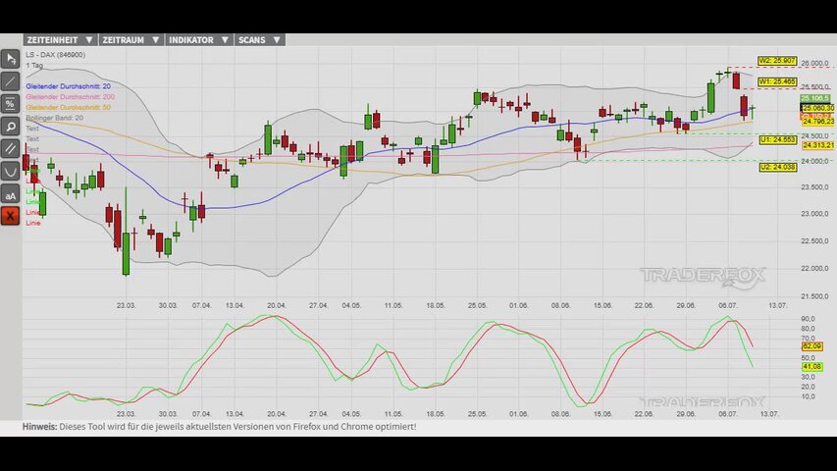Screen dimensions: 837x471
Task: Click the 13.07. date under price chart
Action: pos(777,305)
